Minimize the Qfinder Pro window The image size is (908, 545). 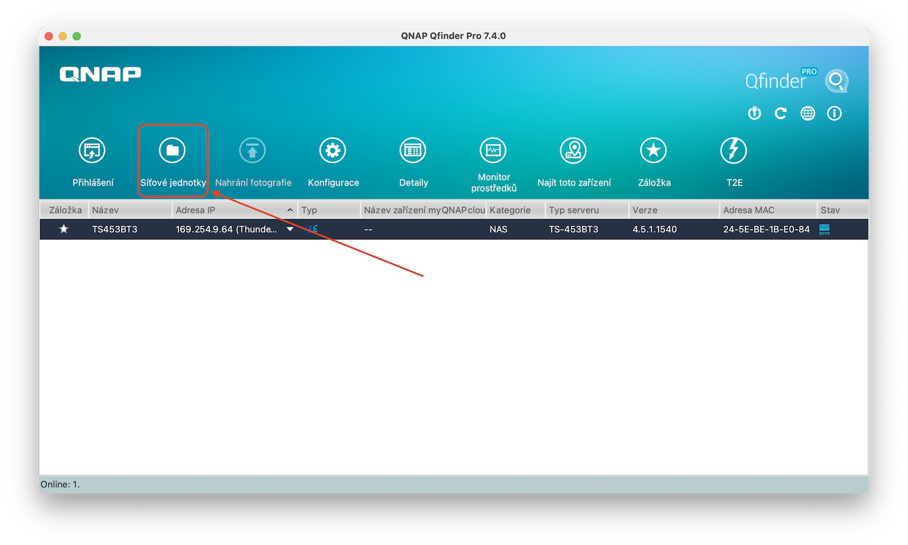click(x=63, y=36)
